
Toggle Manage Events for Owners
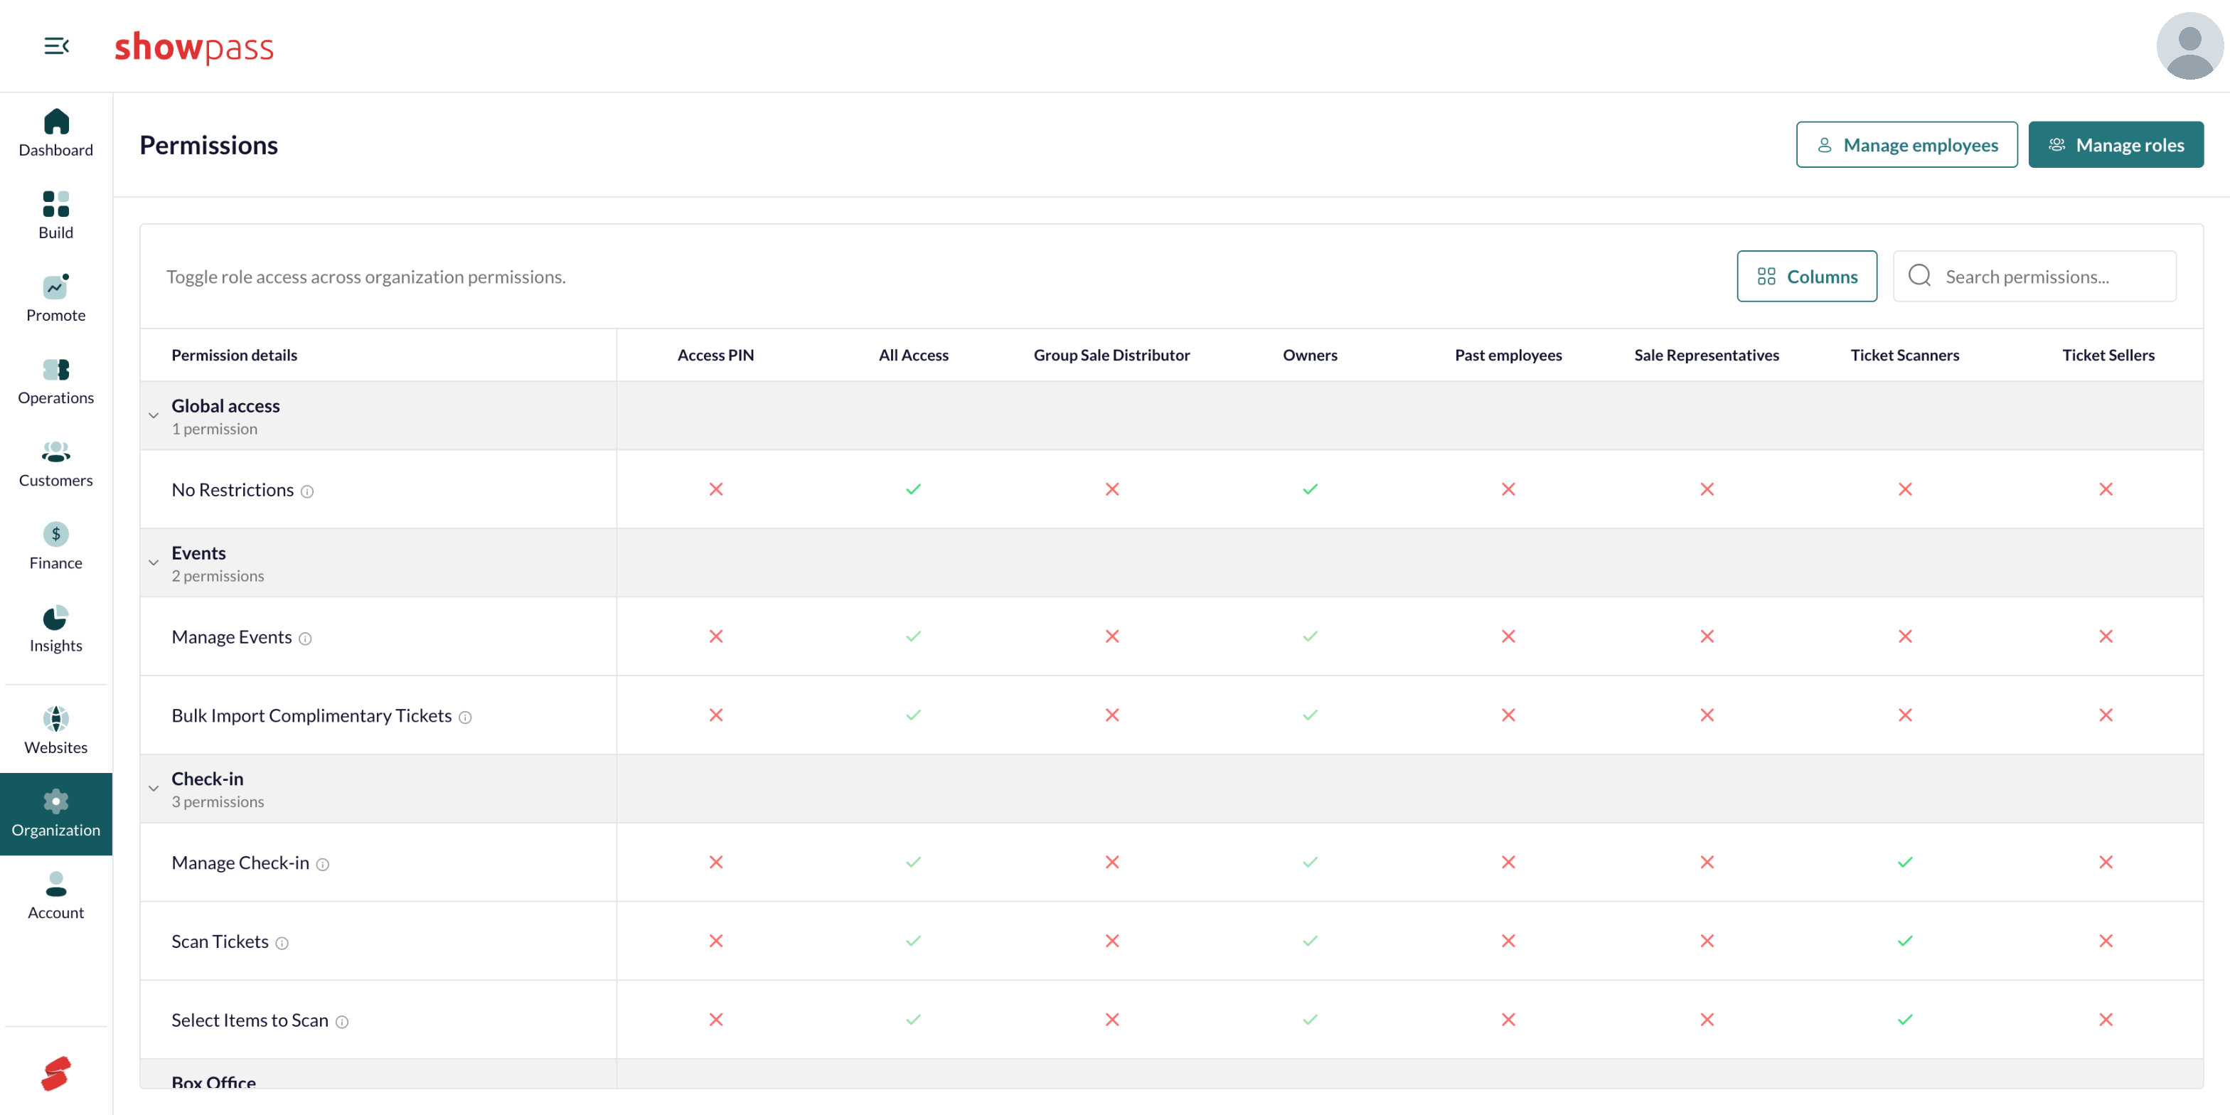1310,636
